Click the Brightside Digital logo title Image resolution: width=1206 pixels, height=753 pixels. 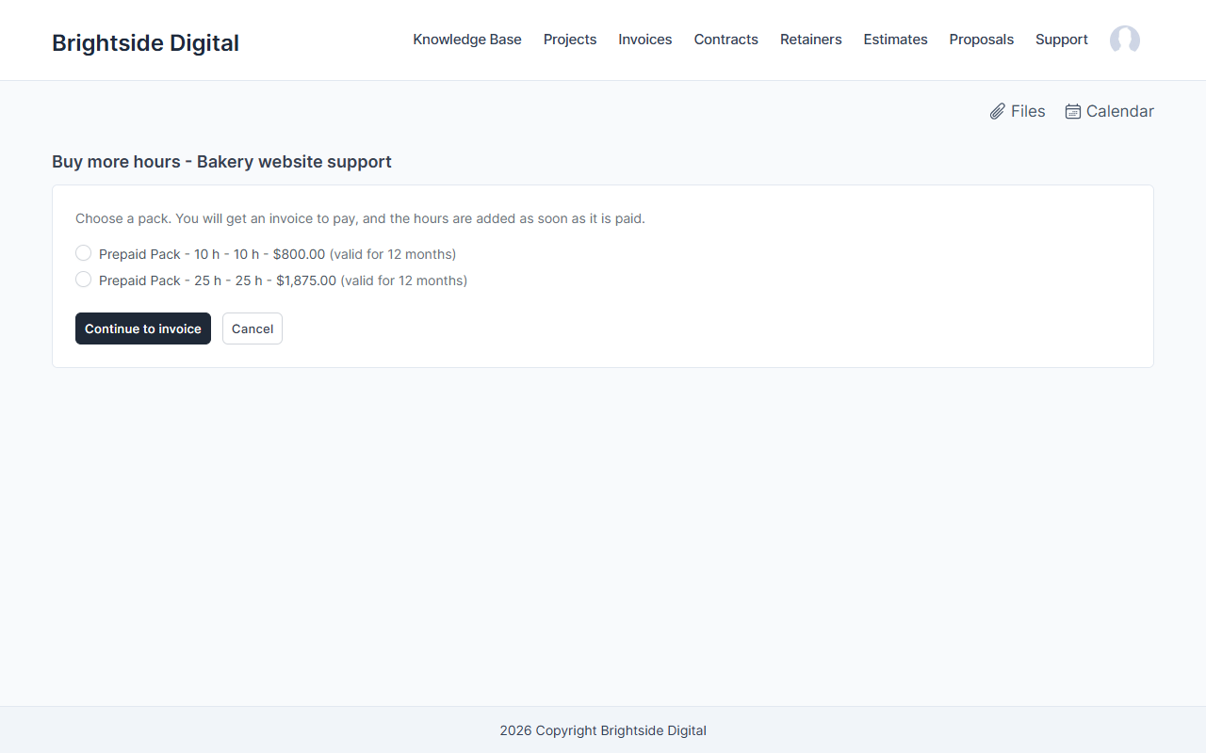145,43
